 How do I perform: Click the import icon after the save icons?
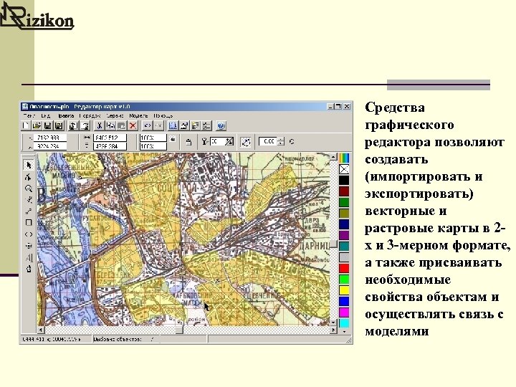tap(73, 125)
